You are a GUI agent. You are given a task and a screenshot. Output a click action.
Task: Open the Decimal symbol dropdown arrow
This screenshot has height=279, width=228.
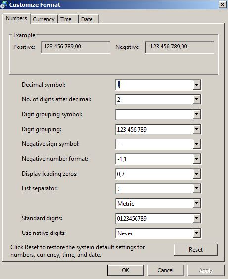[196, 85]
